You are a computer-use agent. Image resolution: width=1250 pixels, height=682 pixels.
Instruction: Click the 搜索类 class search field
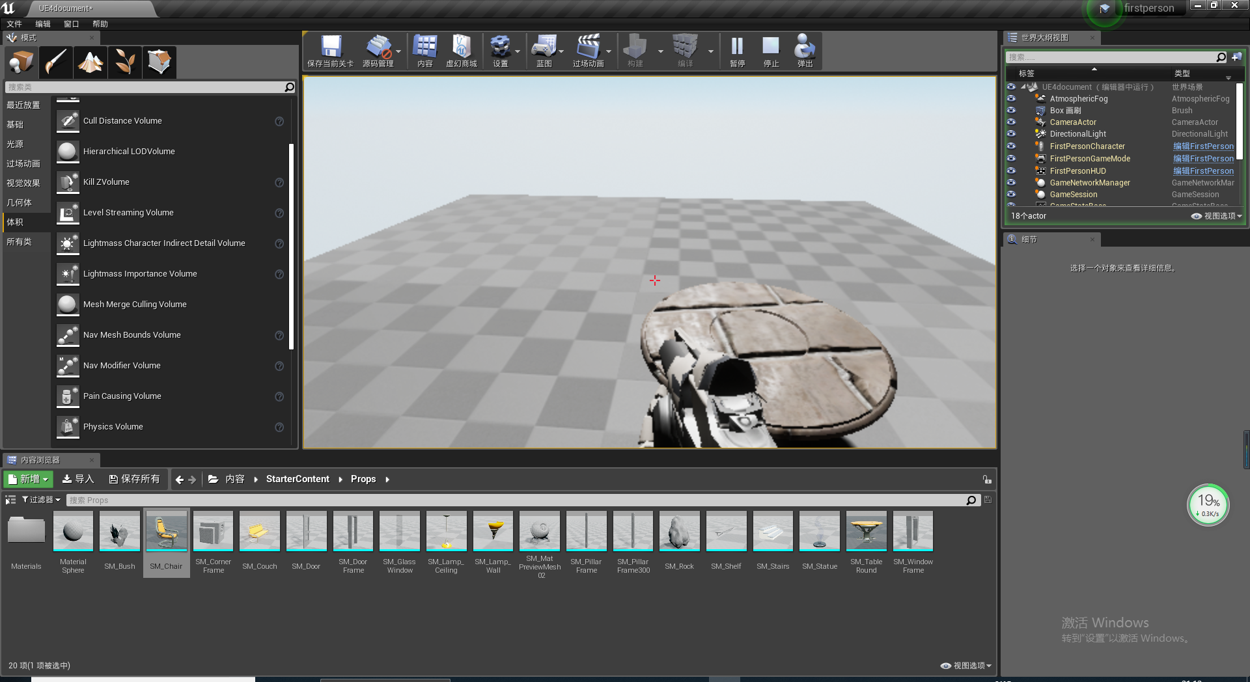click(150, 87)
